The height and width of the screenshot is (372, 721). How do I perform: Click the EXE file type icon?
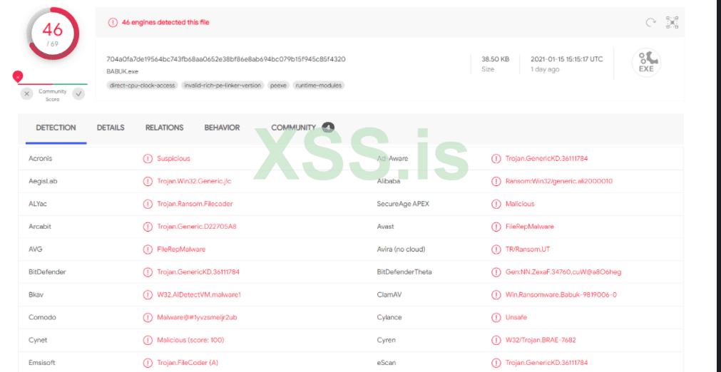646,63
